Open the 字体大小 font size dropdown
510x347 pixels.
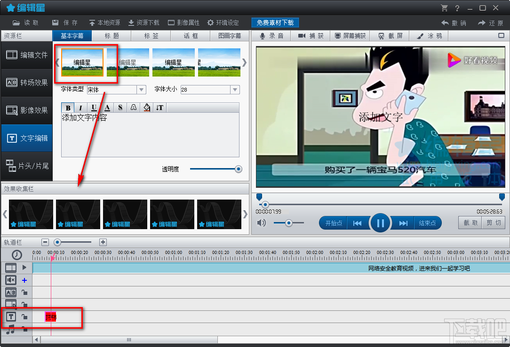coord(235,90)
